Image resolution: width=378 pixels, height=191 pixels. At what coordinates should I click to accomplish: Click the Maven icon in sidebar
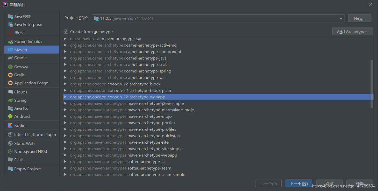click(10, 50)
